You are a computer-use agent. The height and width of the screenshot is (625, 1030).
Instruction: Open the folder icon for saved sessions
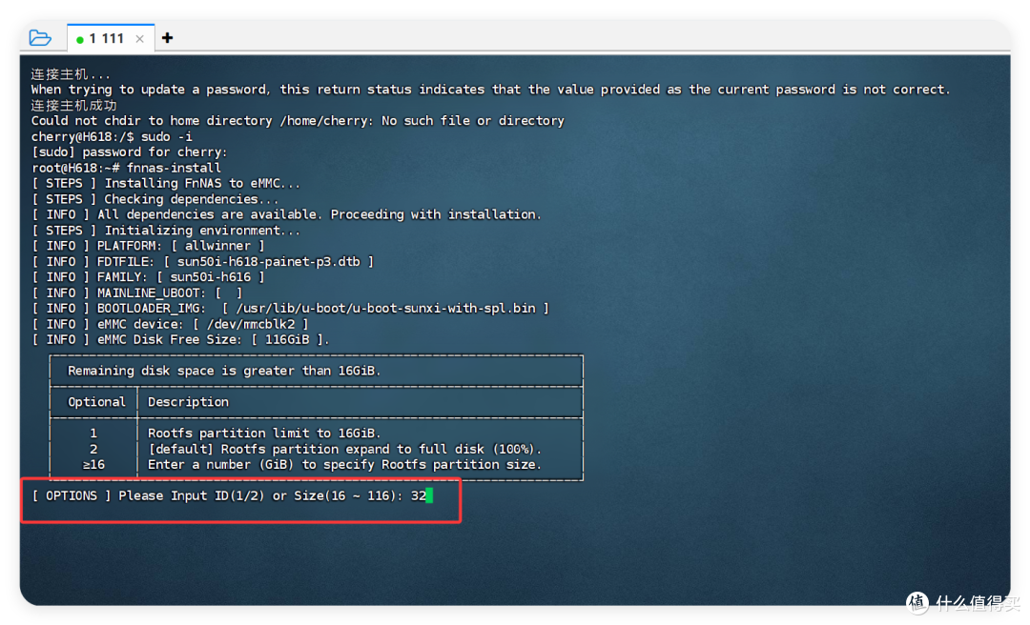click(40, 38)
